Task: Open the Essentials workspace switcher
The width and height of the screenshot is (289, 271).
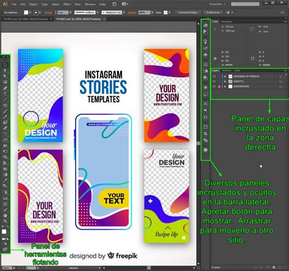Action: pos(218,4)
